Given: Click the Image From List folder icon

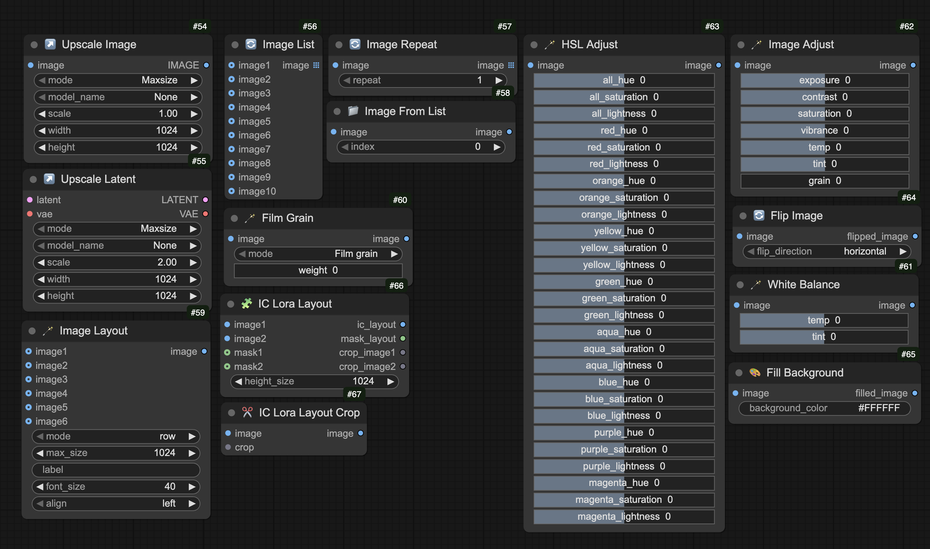Looking at the screenshot, I should [x=353, y=111].
